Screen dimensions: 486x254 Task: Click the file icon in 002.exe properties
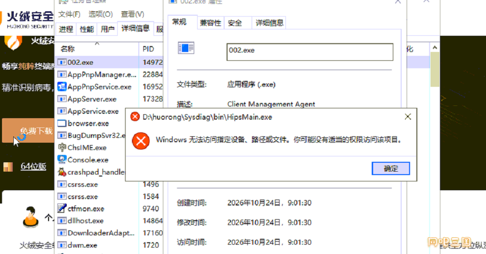coord(186,48)
